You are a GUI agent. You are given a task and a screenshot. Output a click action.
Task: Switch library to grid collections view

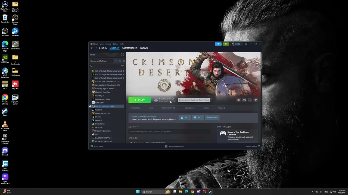tap(122, 55)
